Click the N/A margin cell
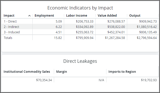Viewport: 160px width, 93px height. coord(102,80)
